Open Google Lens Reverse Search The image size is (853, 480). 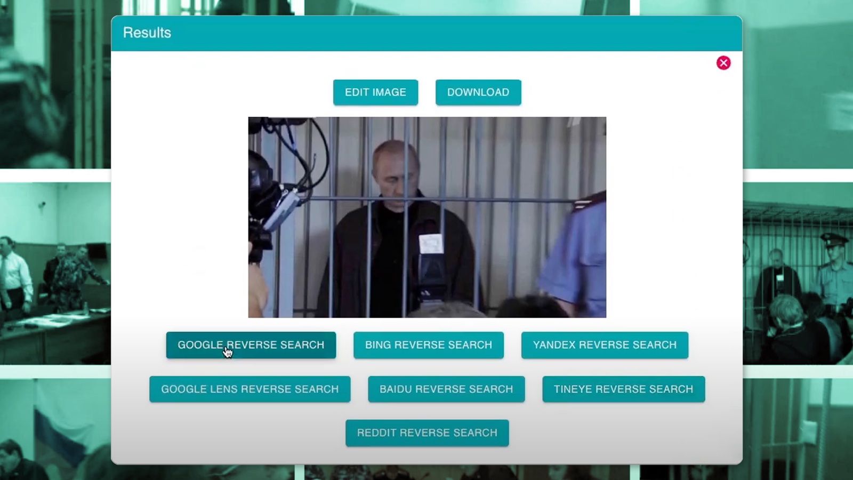point(250,389)
